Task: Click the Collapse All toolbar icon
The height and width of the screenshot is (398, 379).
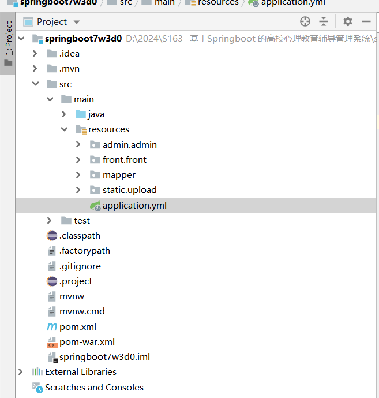Action: tap(324, 21)
